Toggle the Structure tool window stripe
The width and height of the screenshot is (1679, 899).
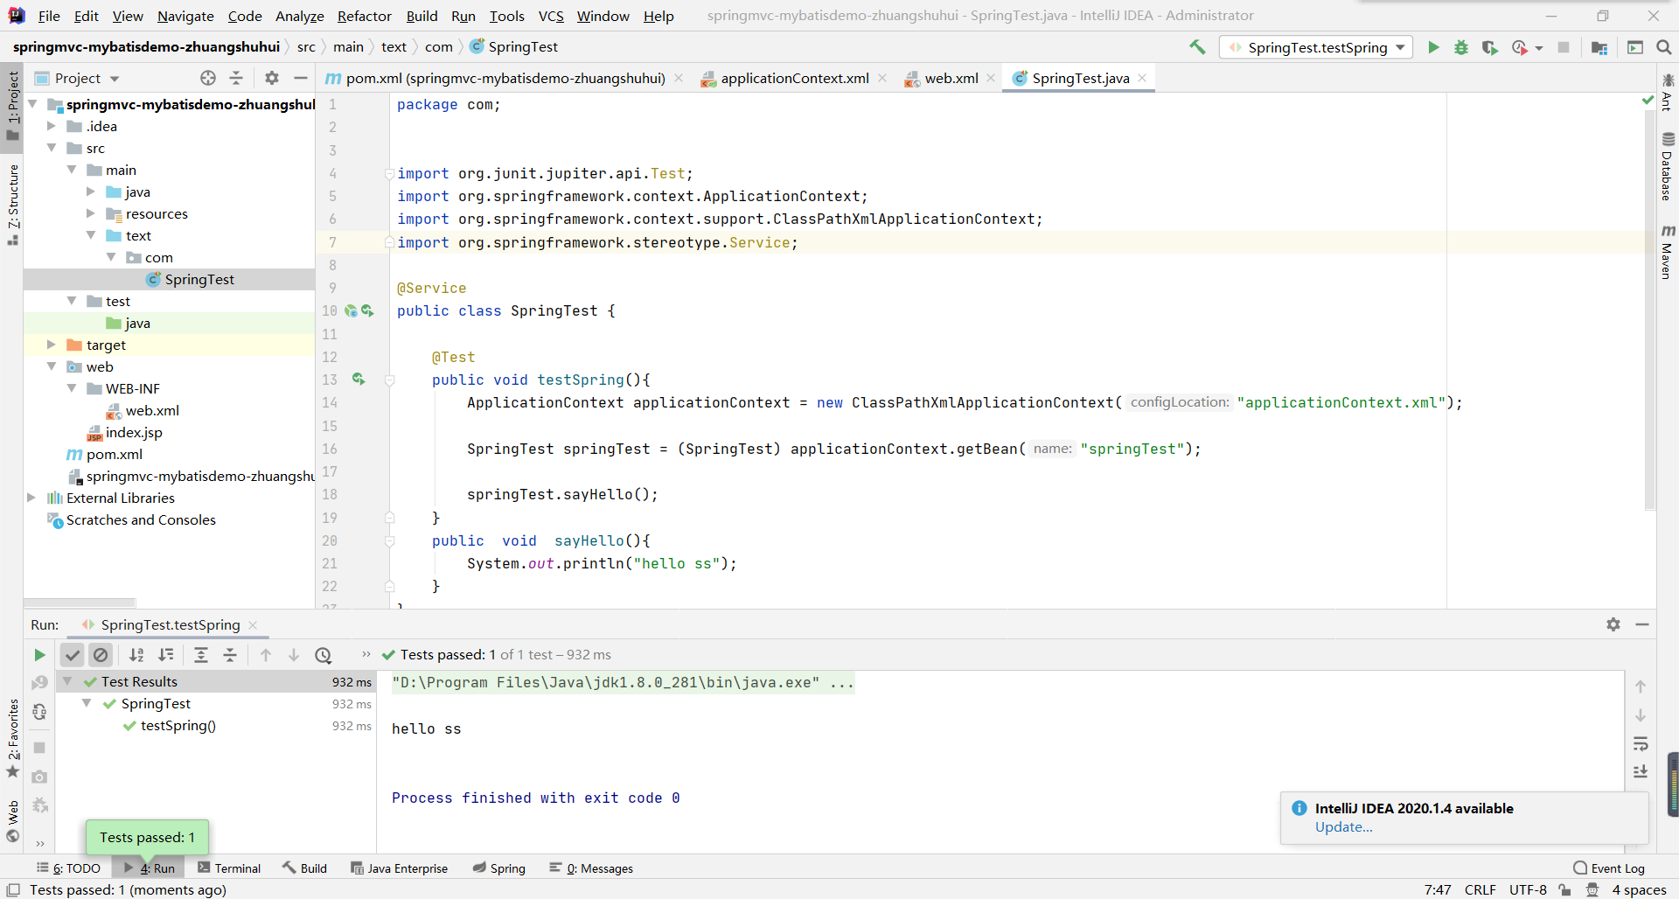pos(12,205)
